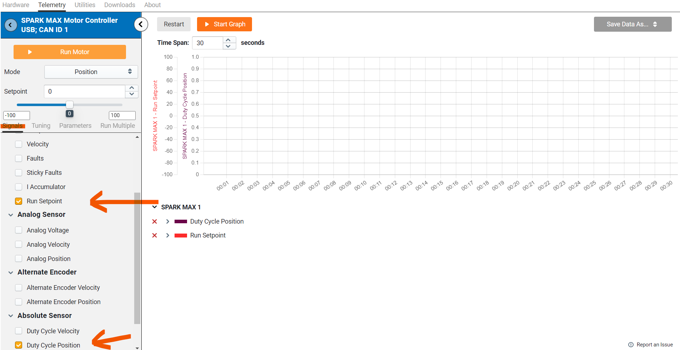Go to the Downloads tab
Screen dimensions: 680x350
click(x=120, y=5)
